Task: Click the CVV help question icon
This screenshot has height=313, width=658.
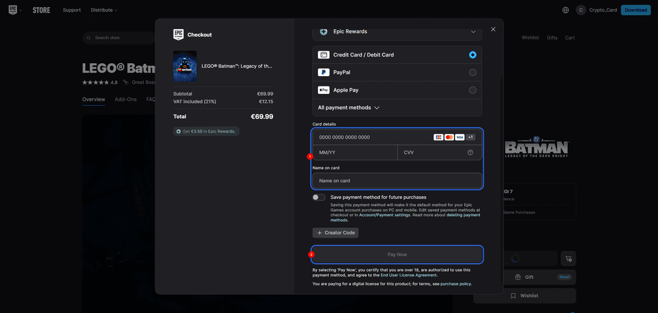Action: pyautogui.click(x=470, y=153)
